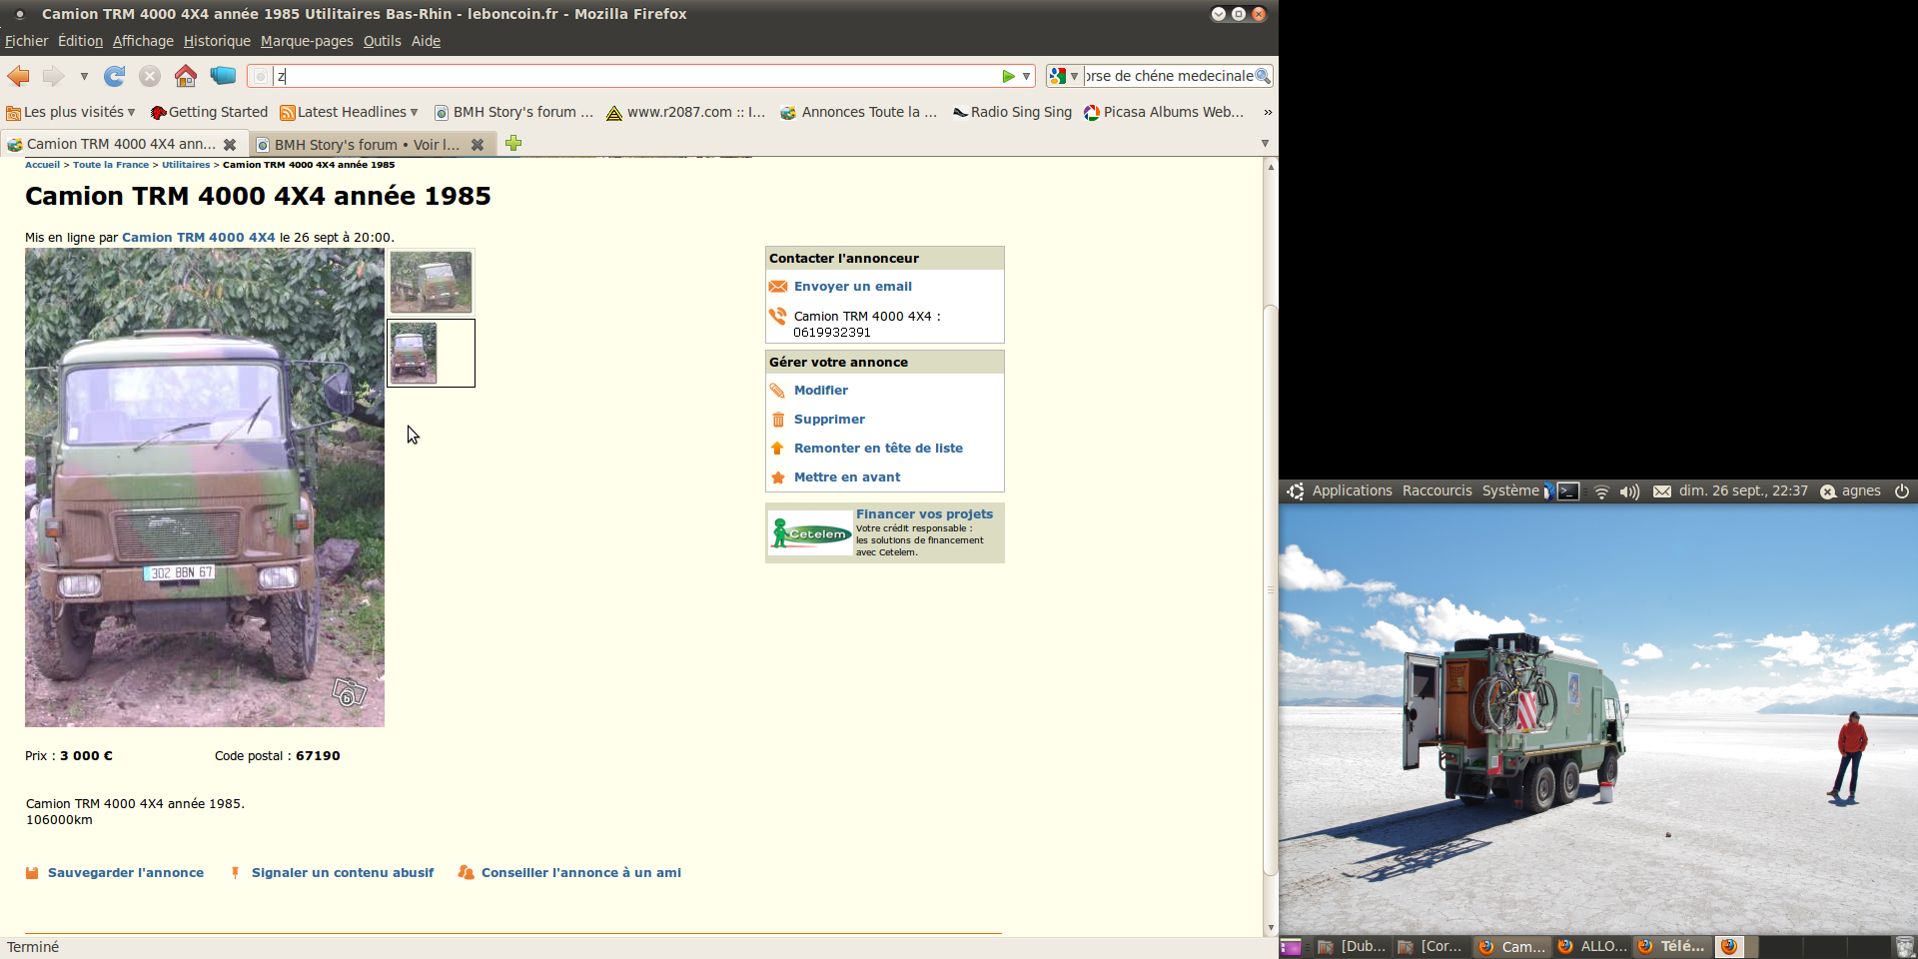Open the Marque-pages menu

(x=307, y=41)
